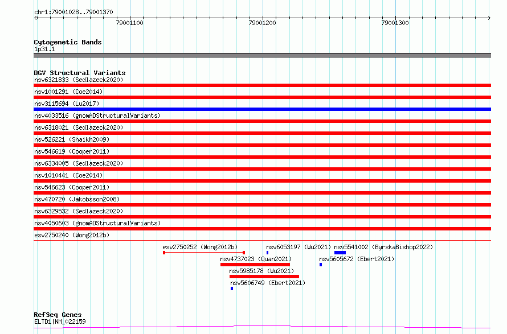Click the blue nsv5606749 variant marker

point(232,288)
